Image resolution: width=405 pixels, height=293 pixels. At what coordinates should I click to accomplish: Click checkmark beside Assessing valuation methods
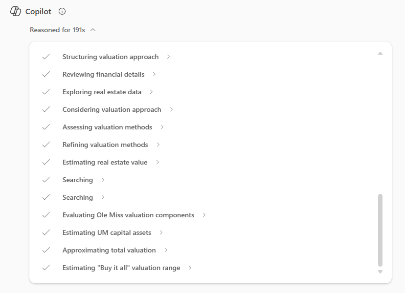[46, 127]
